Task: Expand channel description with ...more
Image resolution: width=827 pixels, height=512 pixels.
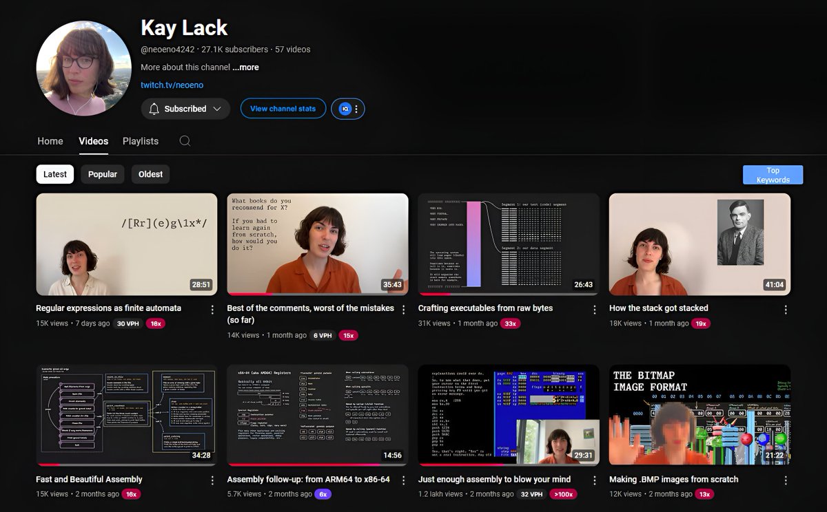Action: [245, 67]
